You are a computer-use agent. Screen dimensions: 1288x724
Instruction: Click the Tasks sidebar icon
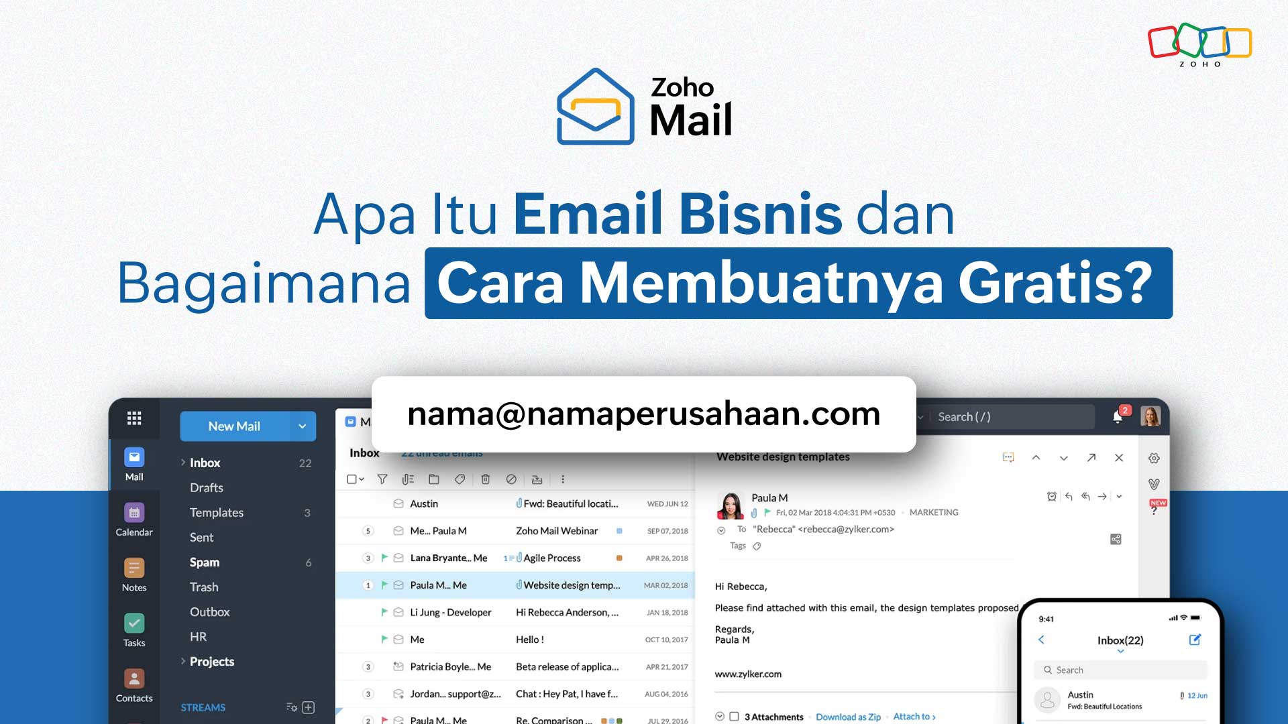click(x=133, y=625)
